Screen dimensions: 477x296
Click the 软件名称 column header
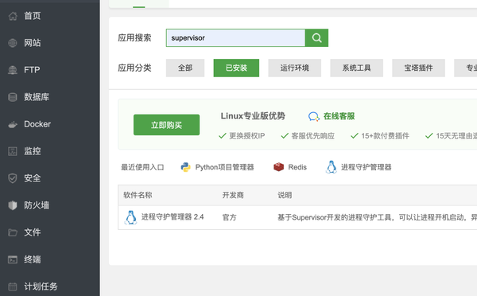pyautogui.click(x=138, y=195)
